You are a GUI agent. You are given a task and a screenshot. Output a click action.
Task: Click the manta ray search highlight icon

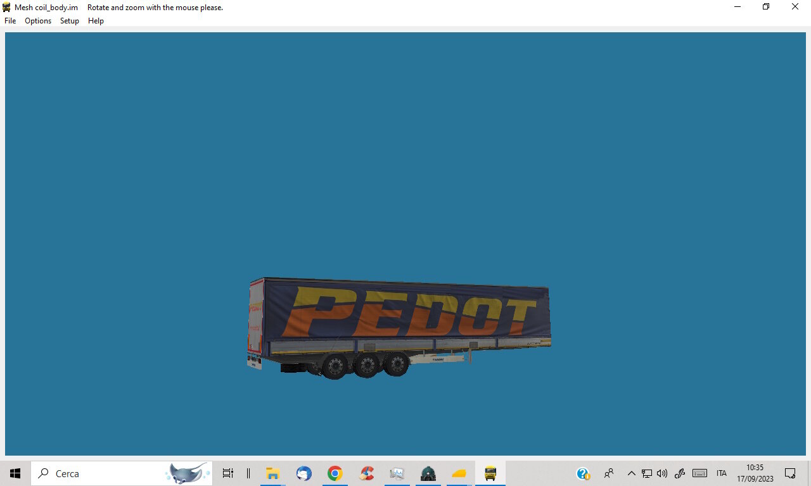pos(188,473)
